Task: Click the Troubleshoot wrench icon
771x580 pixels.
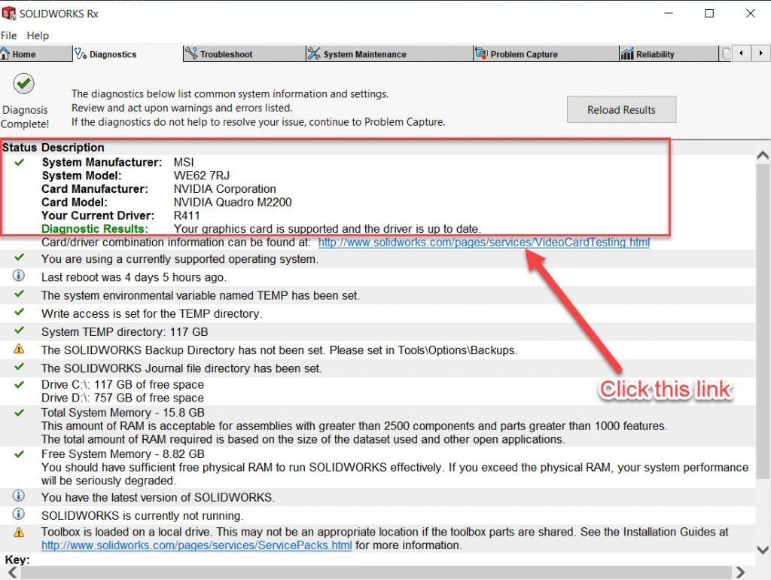Action: click(x=190, y=53)
